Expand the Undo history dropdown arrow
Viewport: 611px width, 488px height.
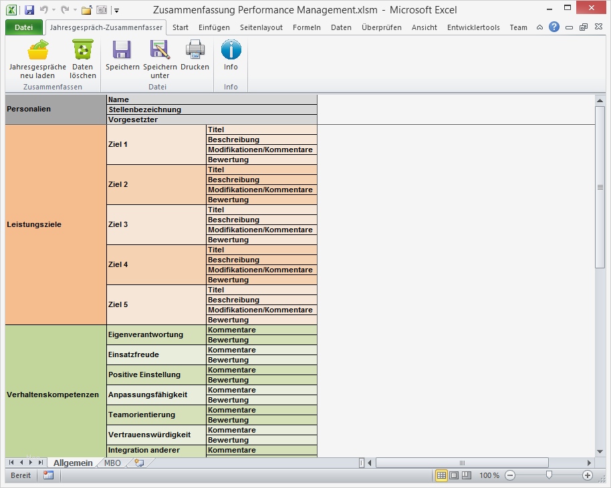pos(54,11)
